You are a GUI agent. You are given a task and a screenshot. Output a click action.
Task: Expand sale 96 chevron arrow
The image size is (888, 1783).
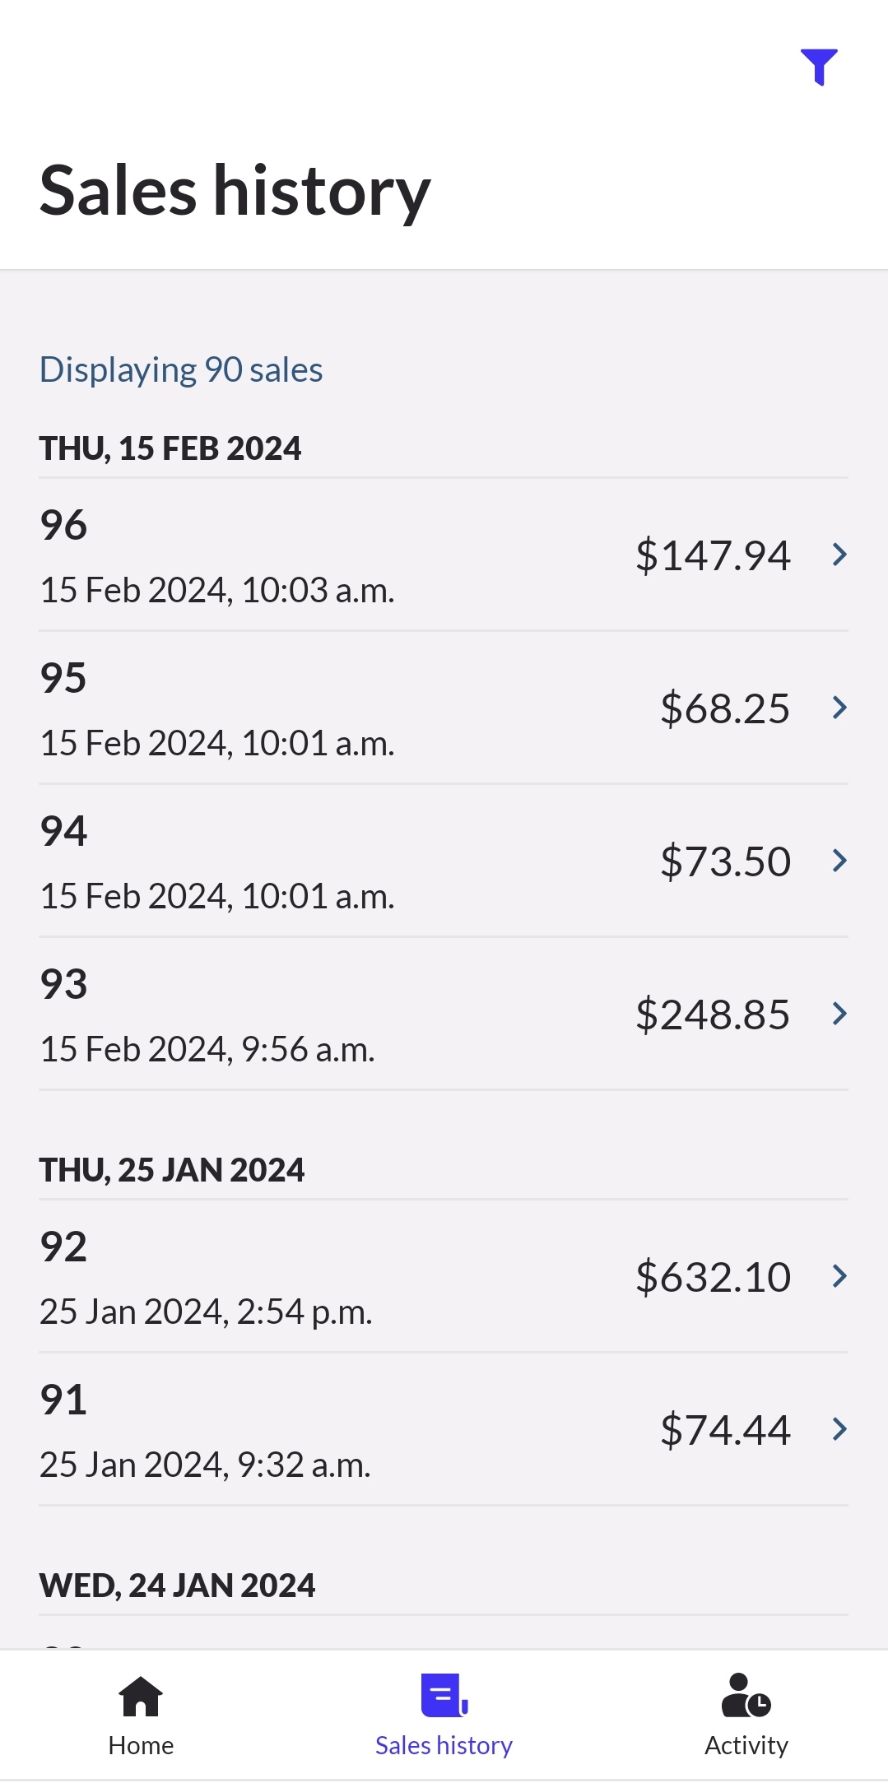pos(839,555)
